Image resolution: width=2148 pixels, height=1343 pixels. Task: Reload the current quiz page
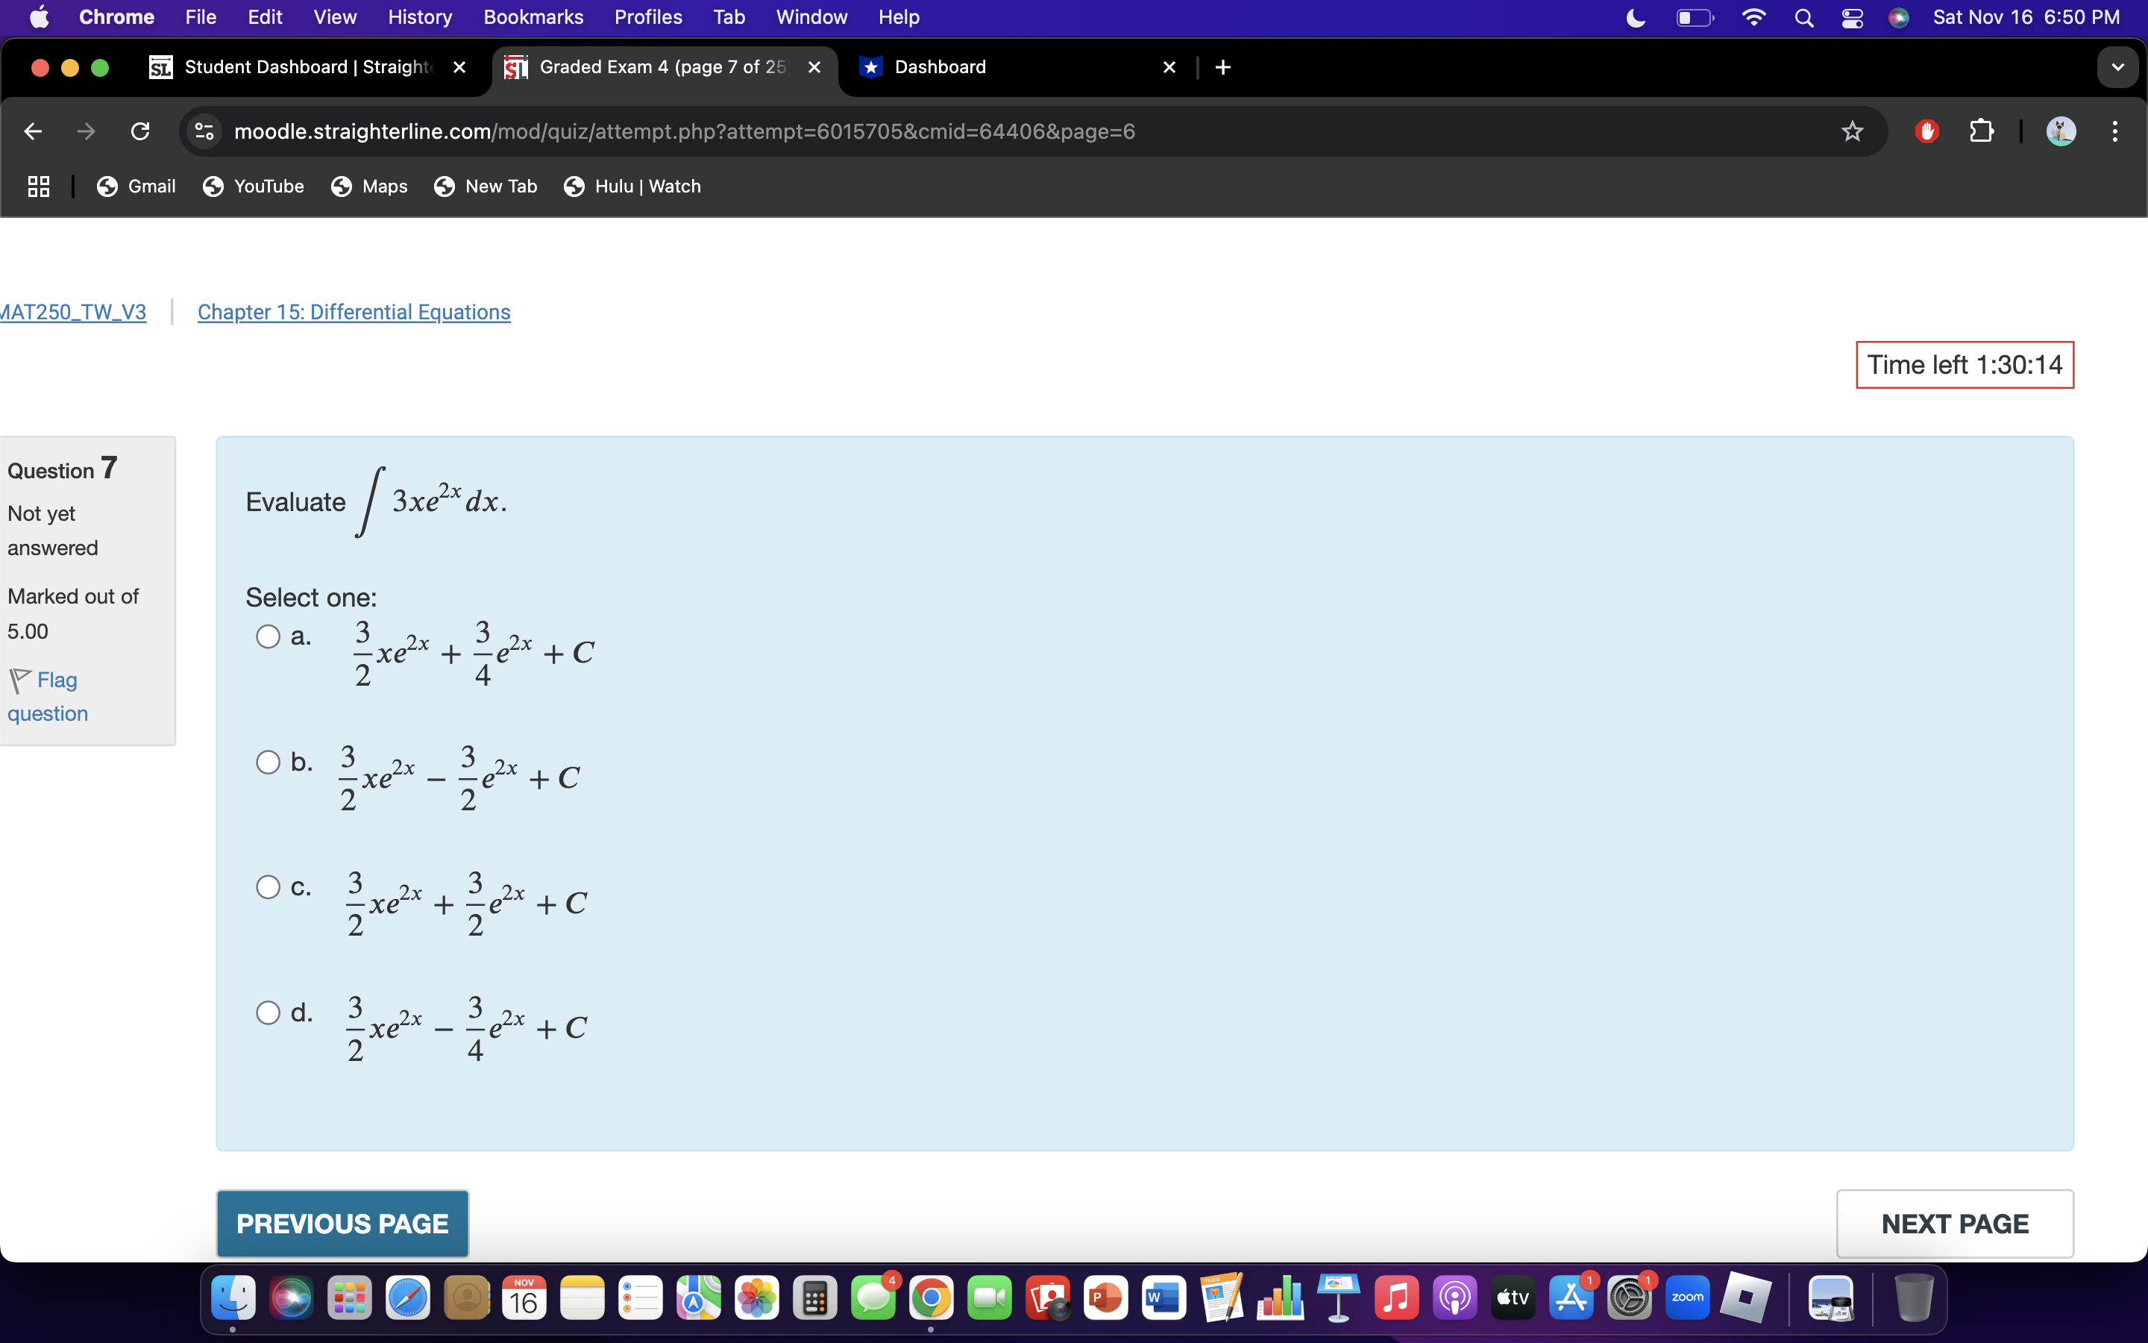[x=139, y=131]
